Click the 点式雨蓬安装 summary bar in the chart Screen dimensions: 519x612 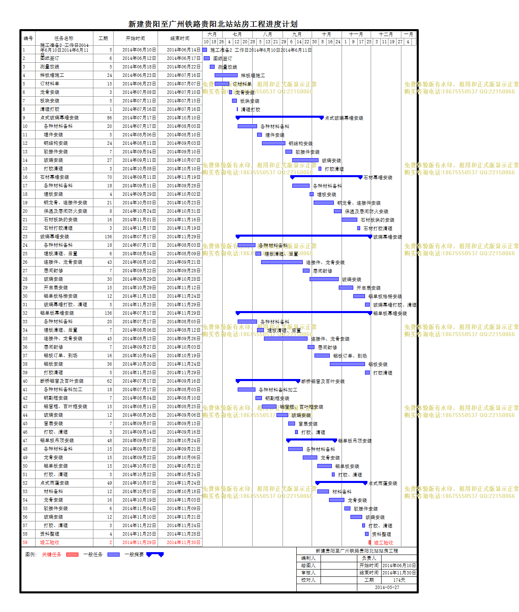pyautogui.click(x=342, y=483)
